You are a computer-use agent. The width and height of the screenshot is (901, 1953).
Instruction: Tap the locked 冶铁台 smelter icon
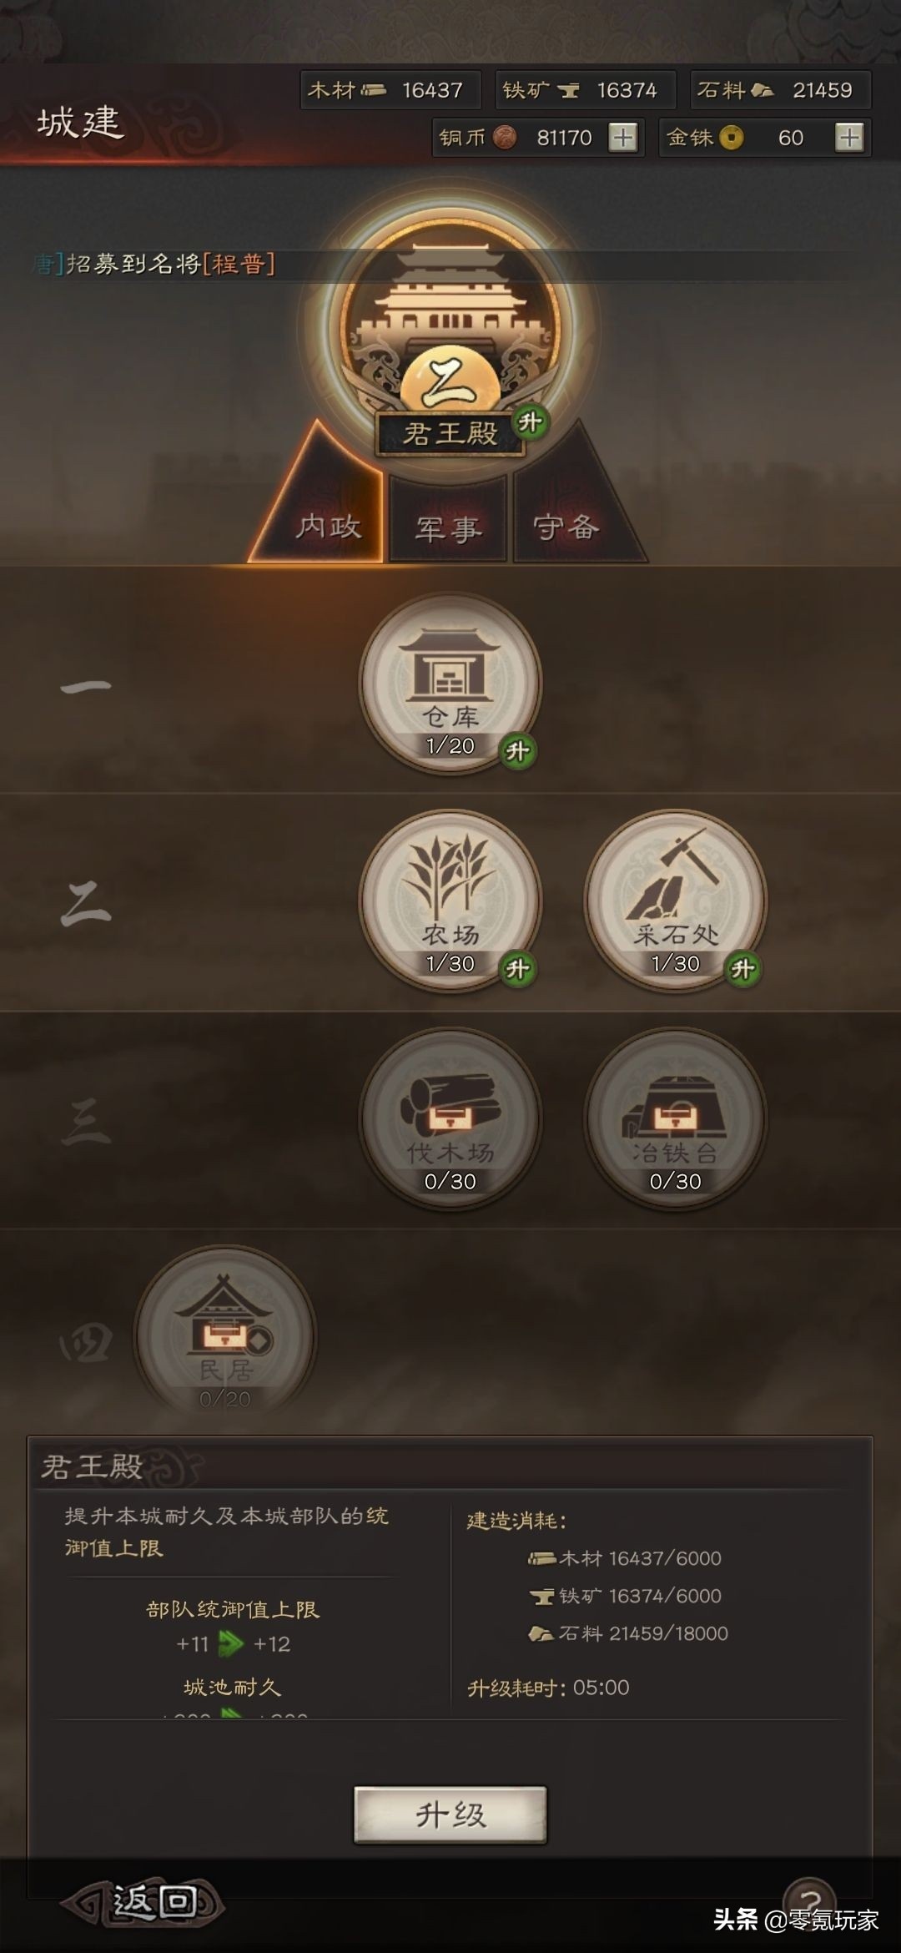click(x=676, y=1118)
